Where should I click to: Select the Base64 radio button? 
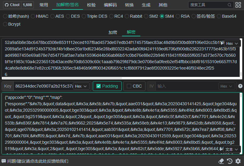click(219, 16)
